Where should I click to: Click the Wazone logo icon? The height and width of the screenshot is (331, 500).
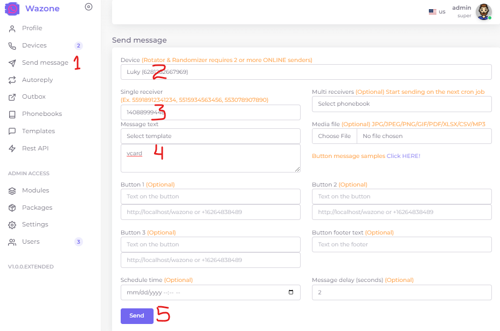(x=12, y=9)
